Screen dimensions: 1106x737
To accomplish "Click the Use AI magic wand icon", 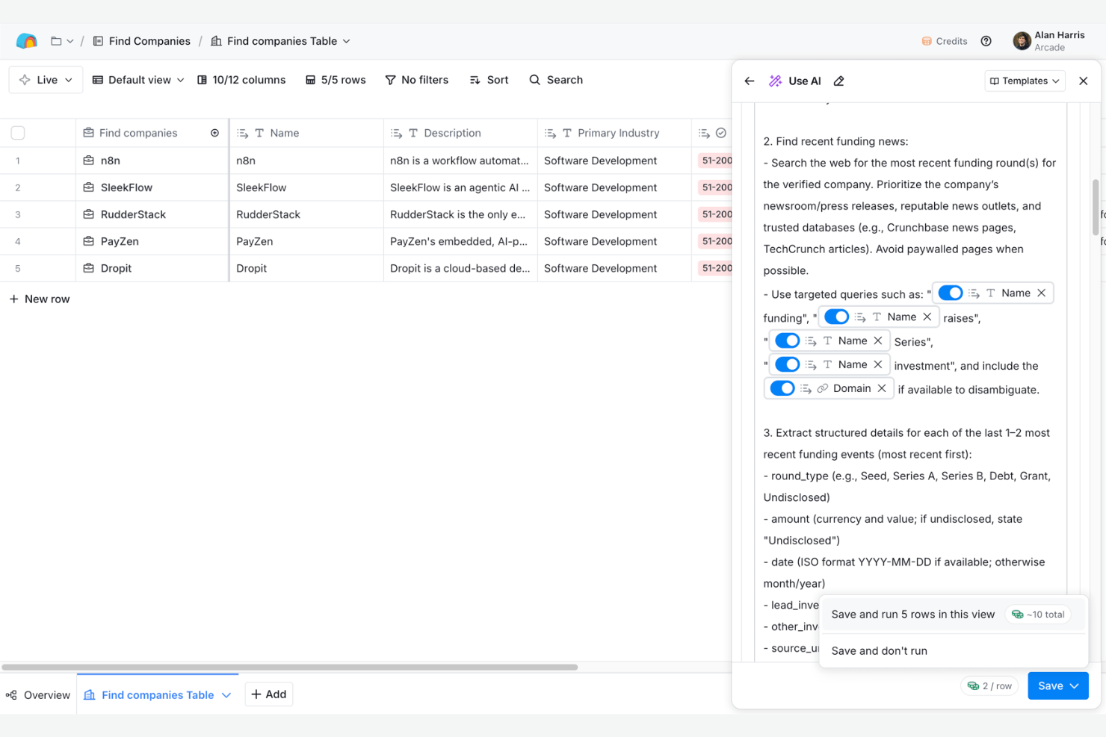I will click(x=775, y=81).
